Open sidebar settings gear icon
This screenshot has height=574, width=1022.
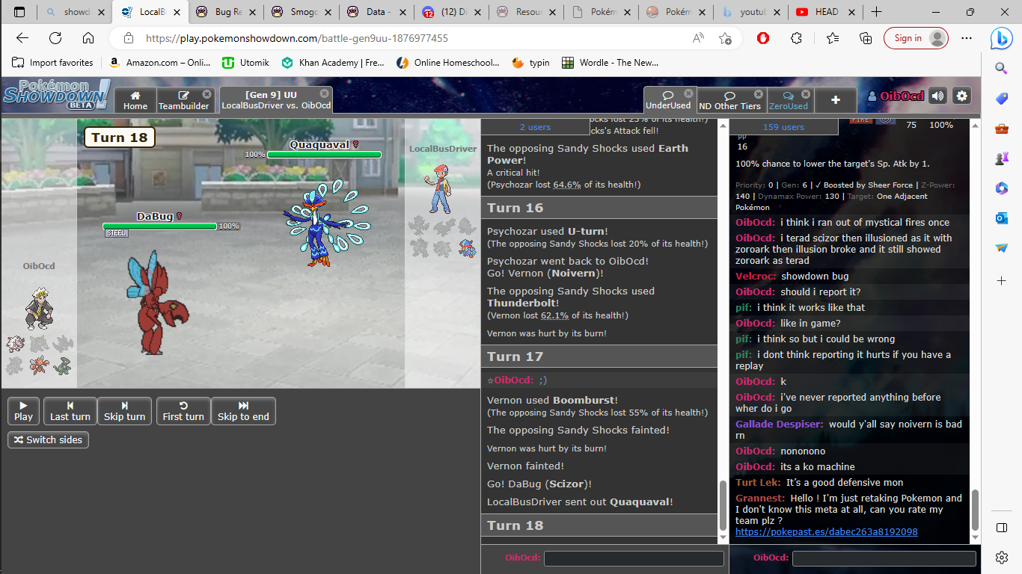[1002, 557]
